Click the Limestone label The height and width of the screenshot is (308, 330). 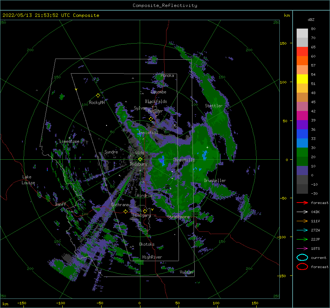click(69, 141)
